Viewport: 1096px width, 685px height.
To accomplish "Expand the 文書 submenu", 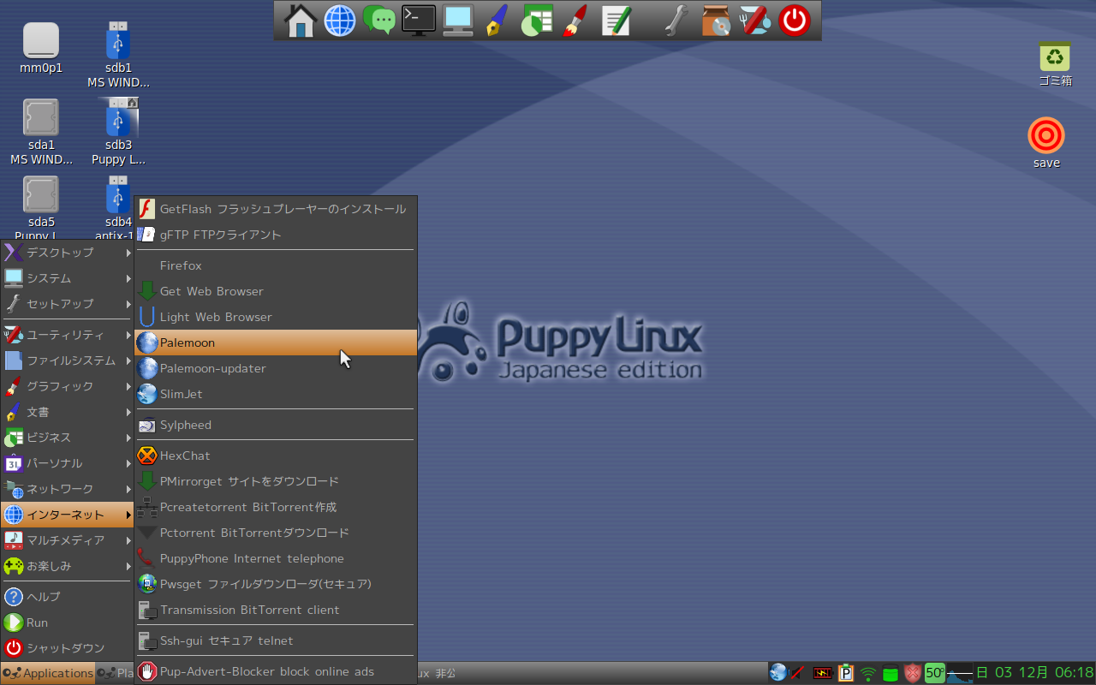I will pyautogui.click(x=68, y=412).
